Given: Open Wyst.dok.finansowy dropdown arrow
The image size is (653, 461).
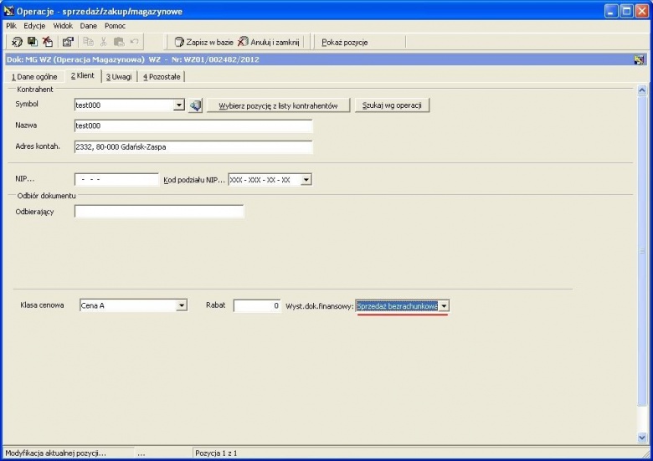Looking at the screenshot, I should (444, 306).
